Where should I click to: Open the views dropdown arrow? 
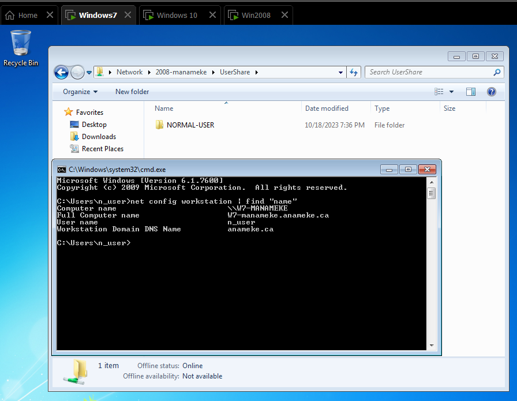(451, 91)
